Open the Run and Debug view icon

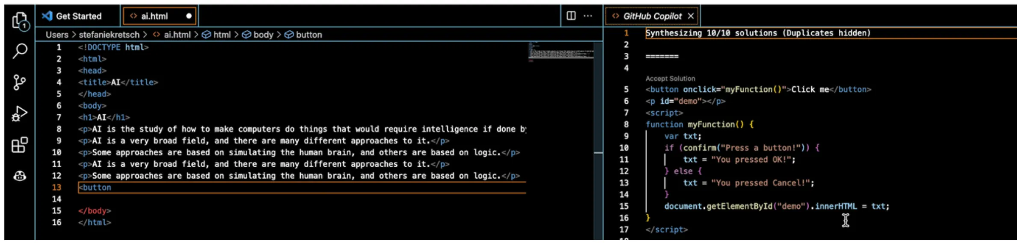tap(20, 114)
